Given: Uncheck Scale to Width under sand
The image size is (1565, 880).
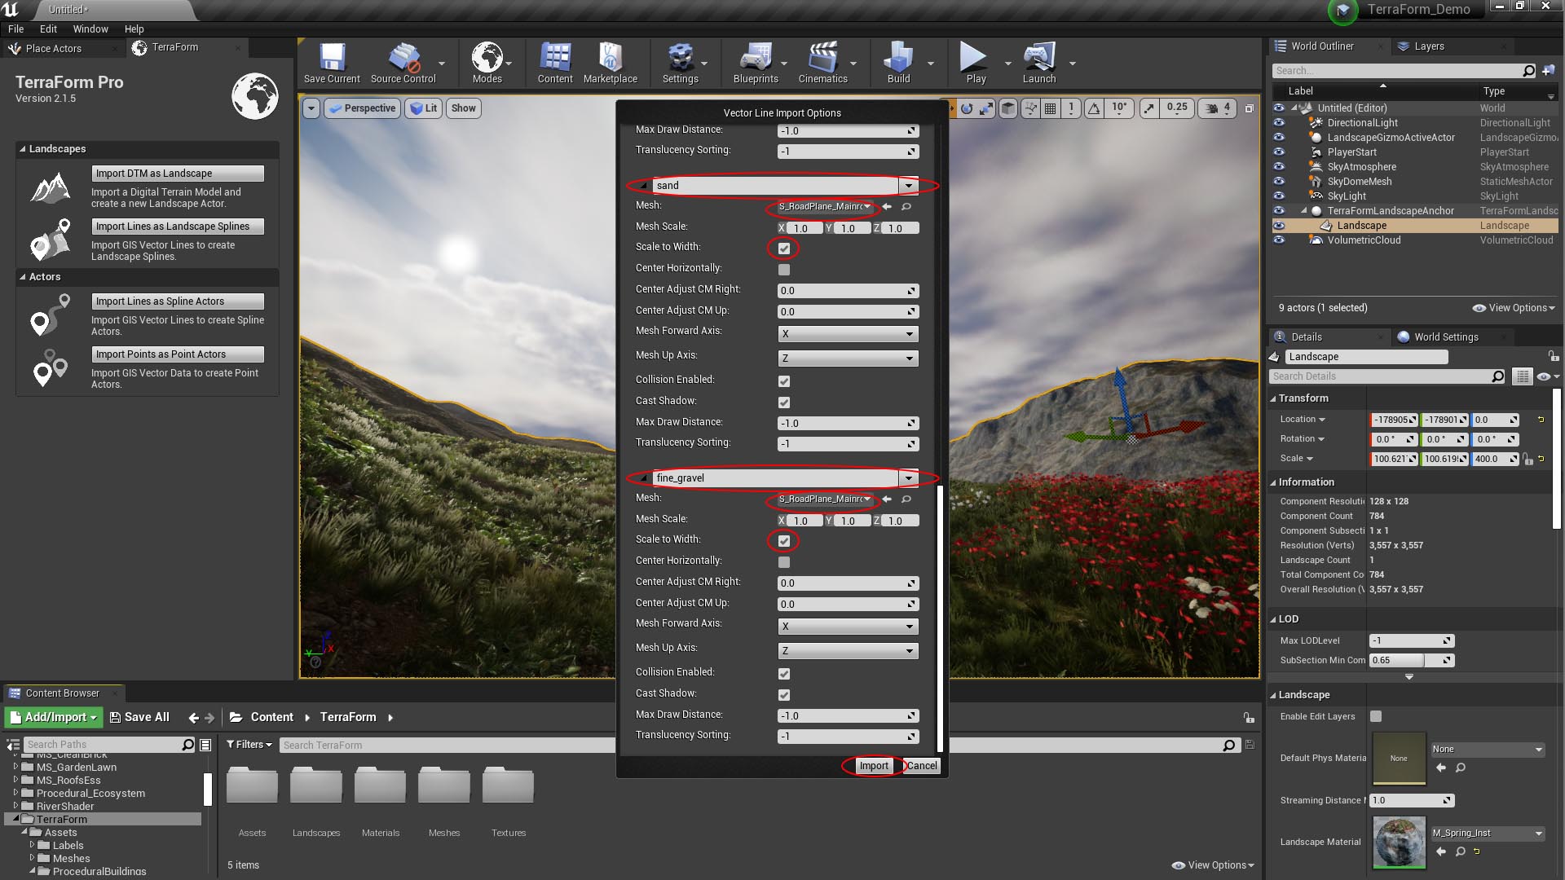Looking at the screenshot, I should click(x=784, y=249).
